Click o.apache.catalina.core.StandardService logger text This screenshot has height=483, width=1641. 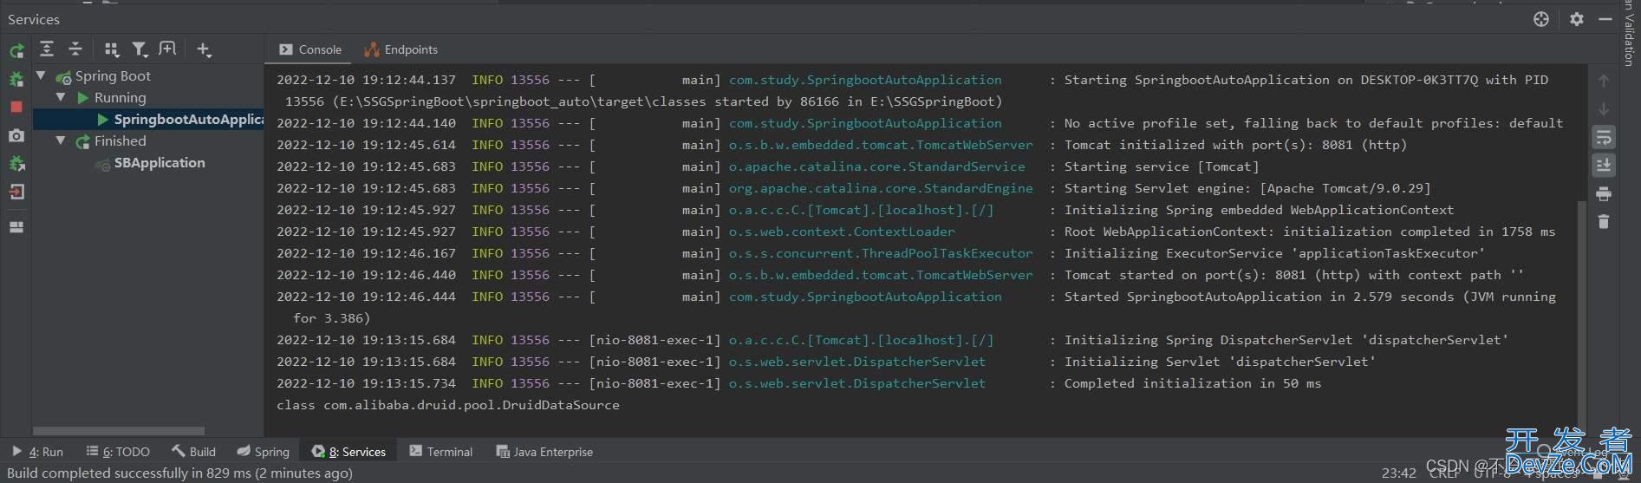tap(876, 166)
